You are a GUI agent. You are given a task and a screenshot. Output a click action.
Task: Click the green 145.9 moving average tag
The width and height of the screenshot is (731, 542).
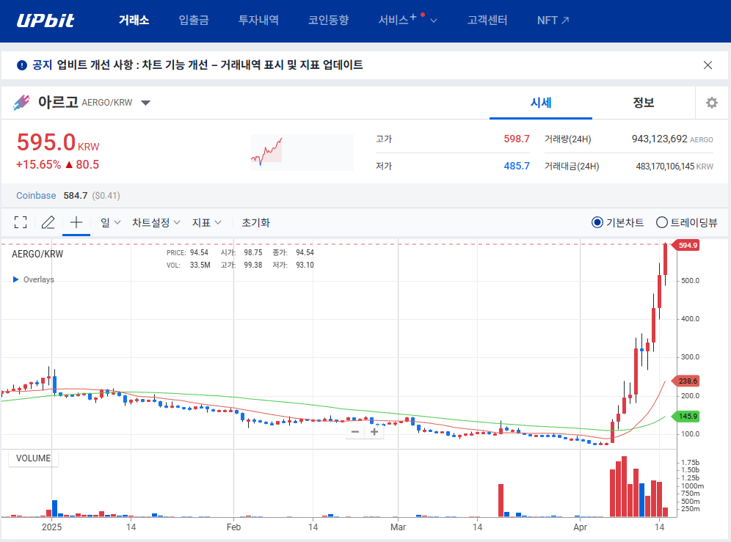pos(685,417)
